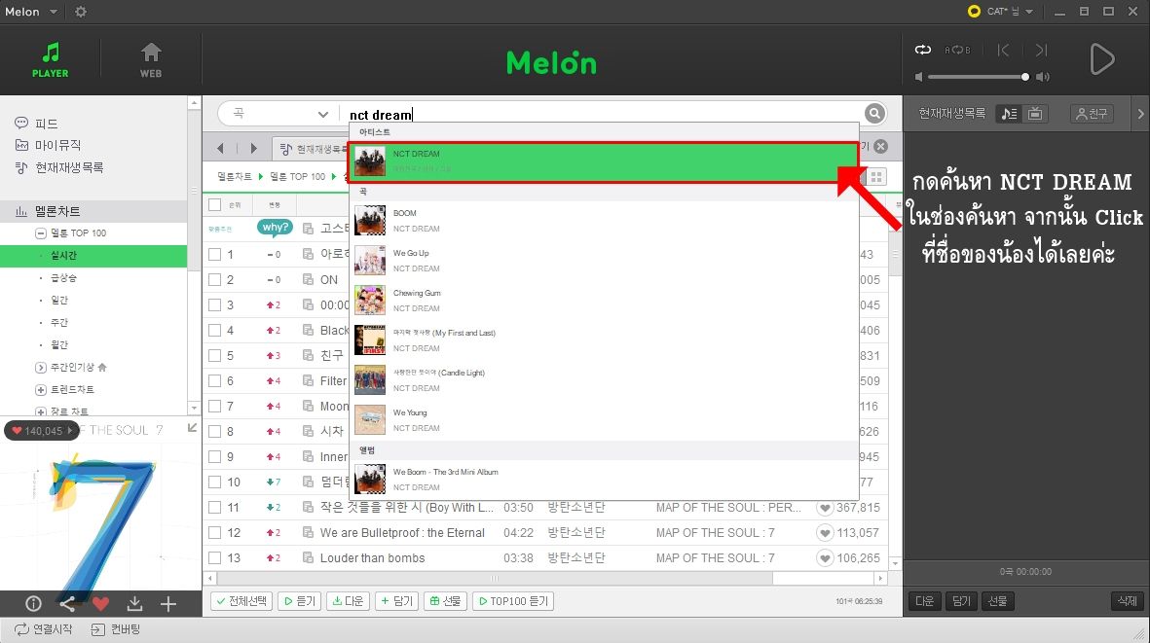Viewport: 1150px width, 643px height.
Task: Switch to the WEB tab
Action: tap(151, 59)
